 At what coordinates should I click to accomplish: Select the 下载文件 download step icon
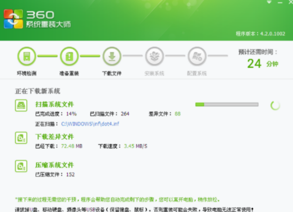point(112,56)
